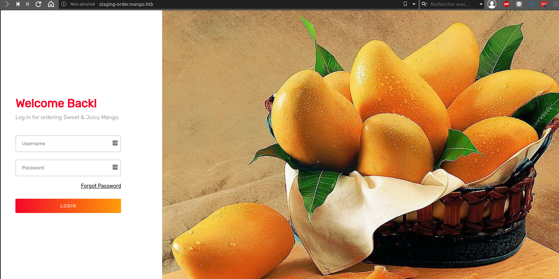
Task: Bookmark this page with the bookmark icon
Action: (x=405, y=4)
